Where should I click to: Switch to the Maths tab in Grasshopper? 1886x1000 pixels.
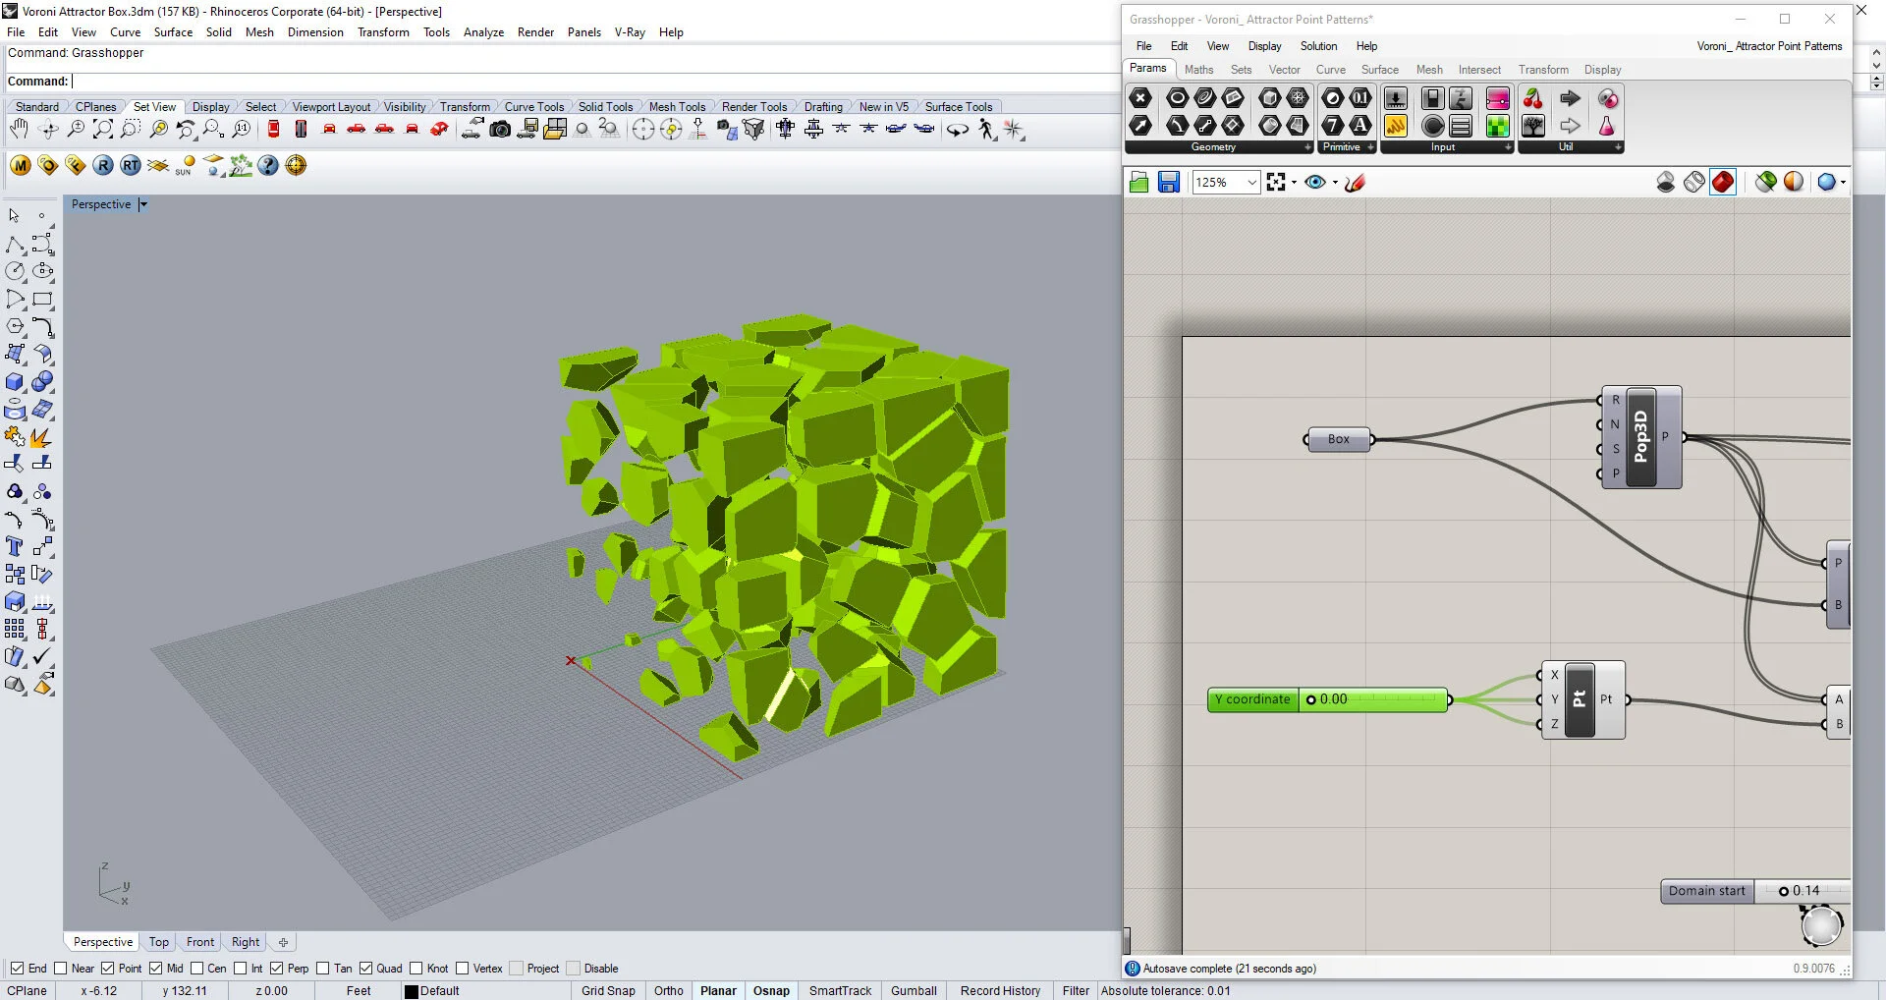point(1198,69)
